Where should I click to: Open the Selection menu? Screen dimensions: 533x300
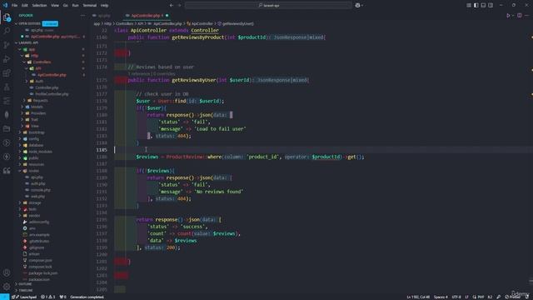tap(39, 6)
